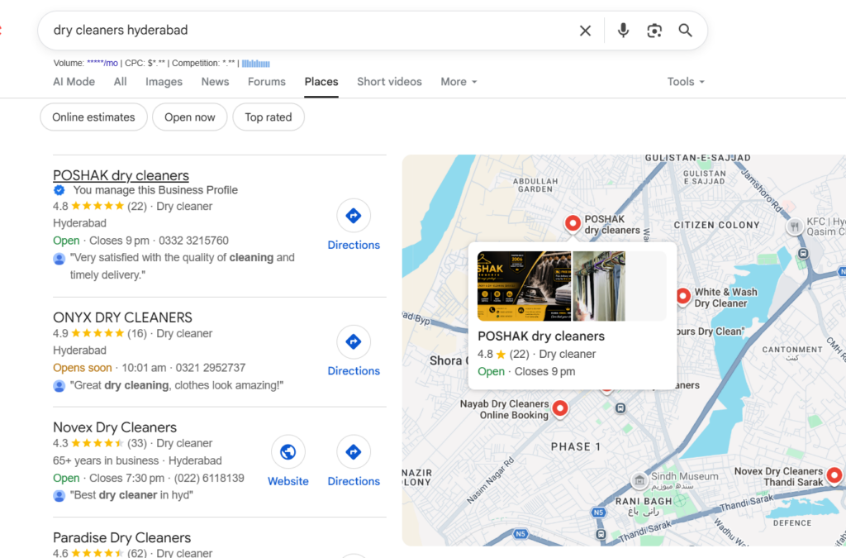Viewport: 846px width, 558px height.
Task: Click the Nayab Dry Cleaners map pin
Action: (560, 408)
